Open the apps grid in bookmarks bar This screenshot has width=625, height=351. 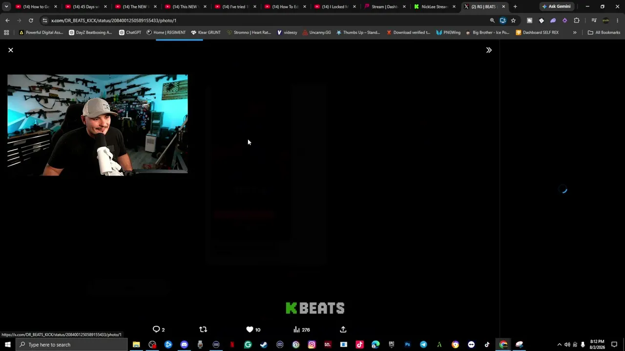point(6,33)
